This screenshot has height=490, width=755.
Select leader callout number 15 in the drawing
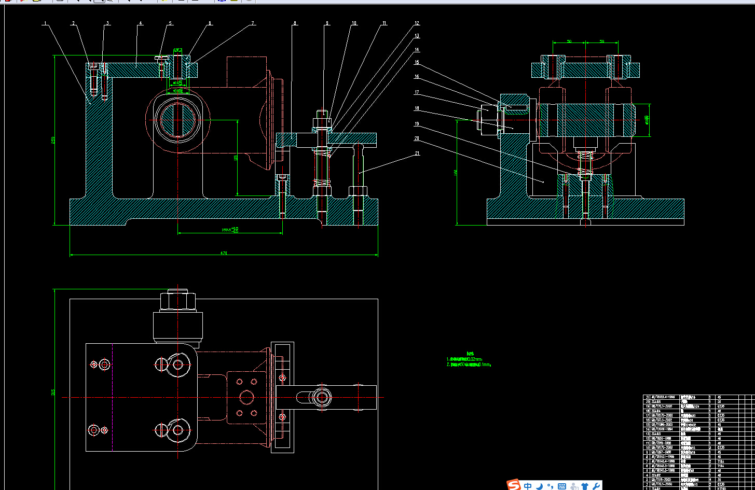click(417, 63)
